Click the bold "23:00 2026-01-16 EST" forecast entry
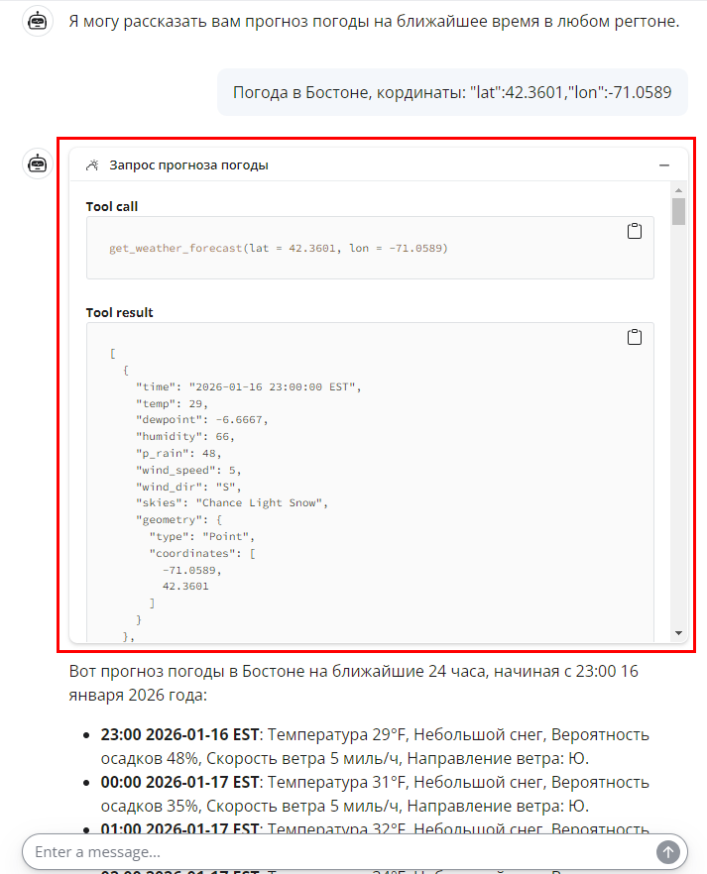This screenshot has height=874, width=707. click(178, 734)
